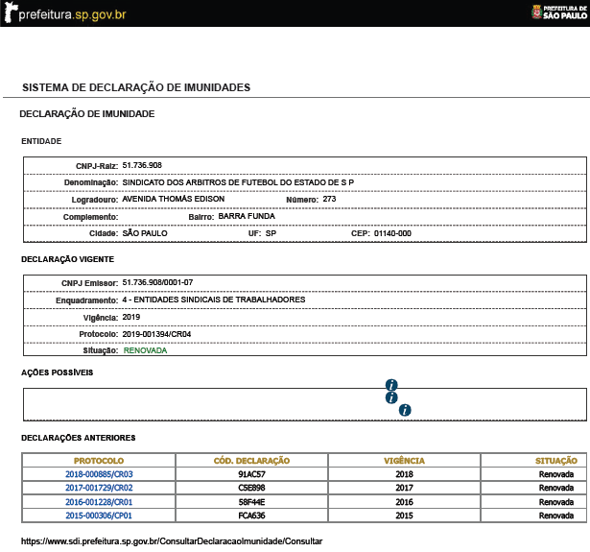Click the CÓD. DECLARAÇÃO column header

pos(251,461)
